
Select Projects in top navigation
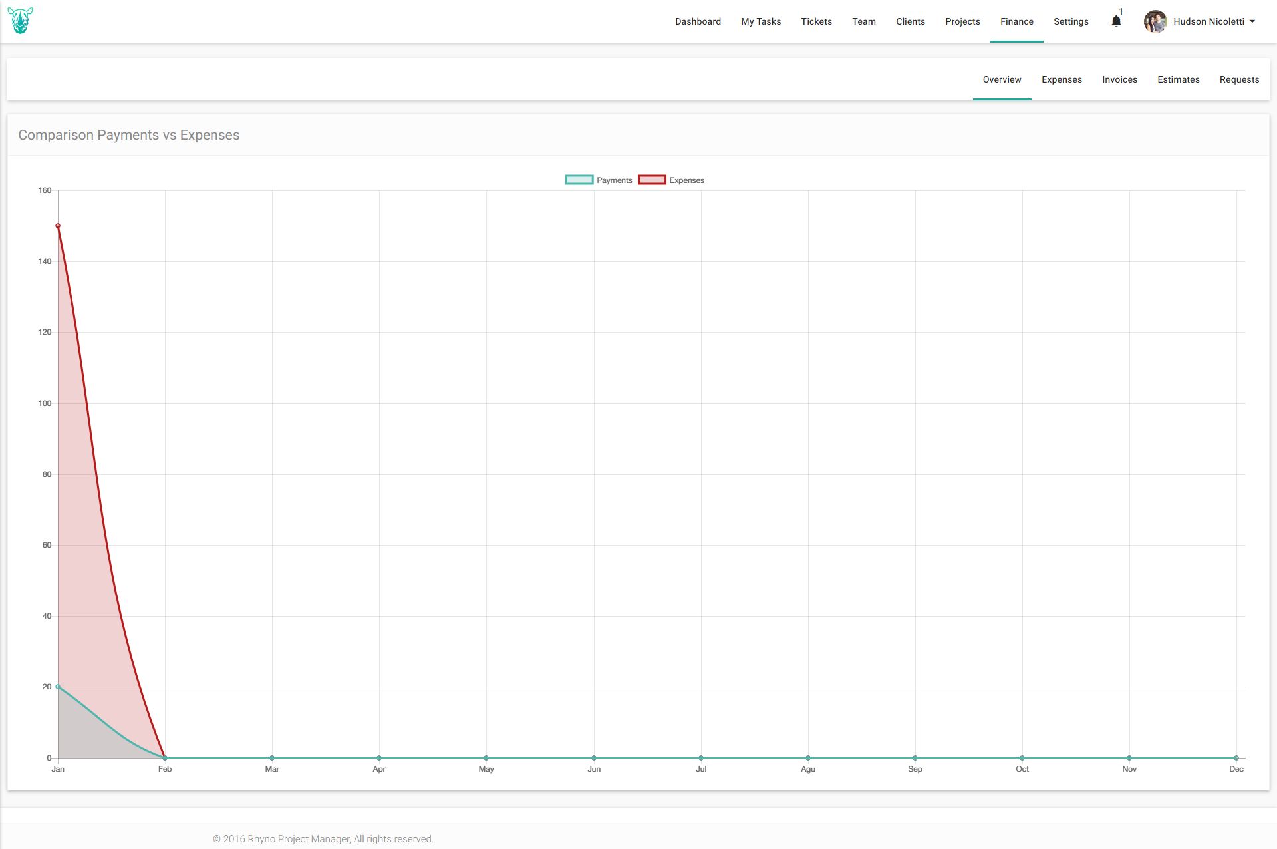pos(962,21)
